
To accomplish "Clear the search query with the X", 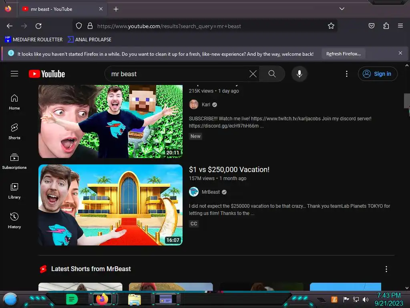I will click(x=253, y=74).
